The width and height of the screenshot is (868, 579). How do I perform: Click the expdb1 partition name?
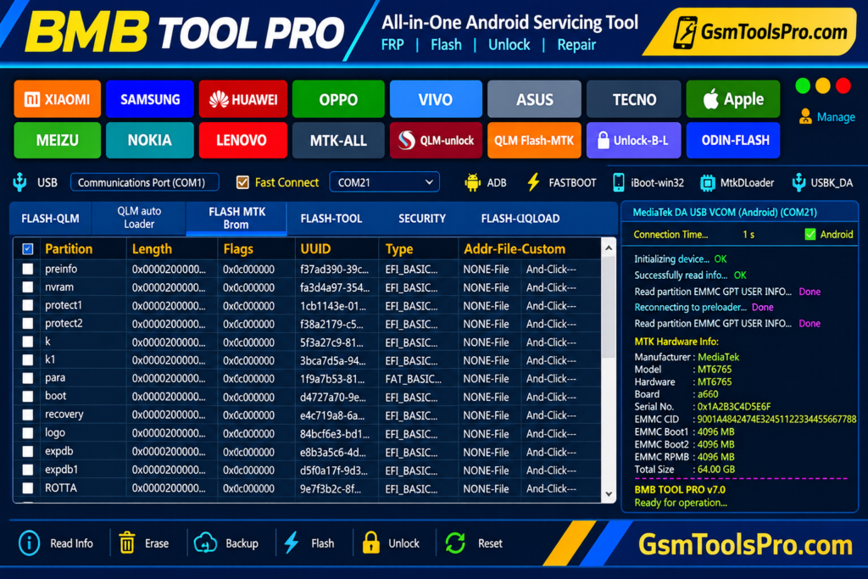click(61, 470)
